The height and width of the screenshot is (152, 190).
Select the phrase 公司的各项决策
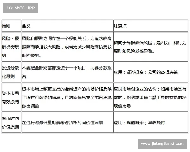point(162,72)
